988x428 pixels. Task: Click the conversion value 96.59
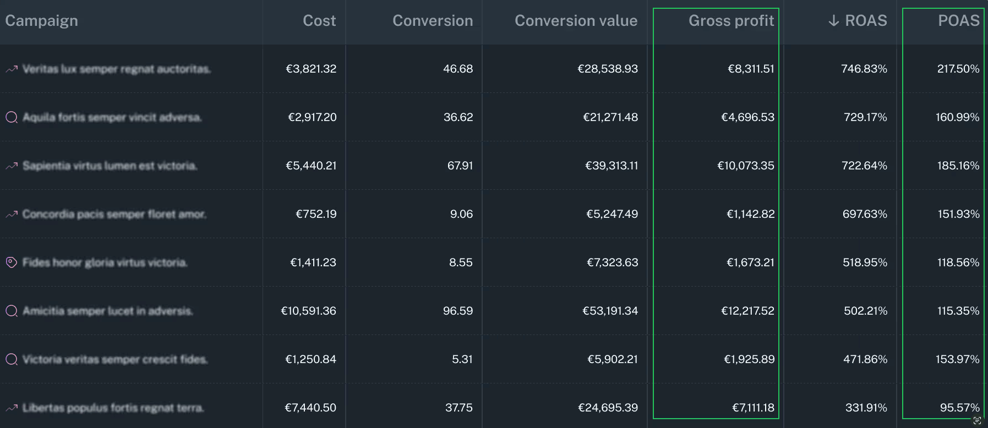point(458,311)
